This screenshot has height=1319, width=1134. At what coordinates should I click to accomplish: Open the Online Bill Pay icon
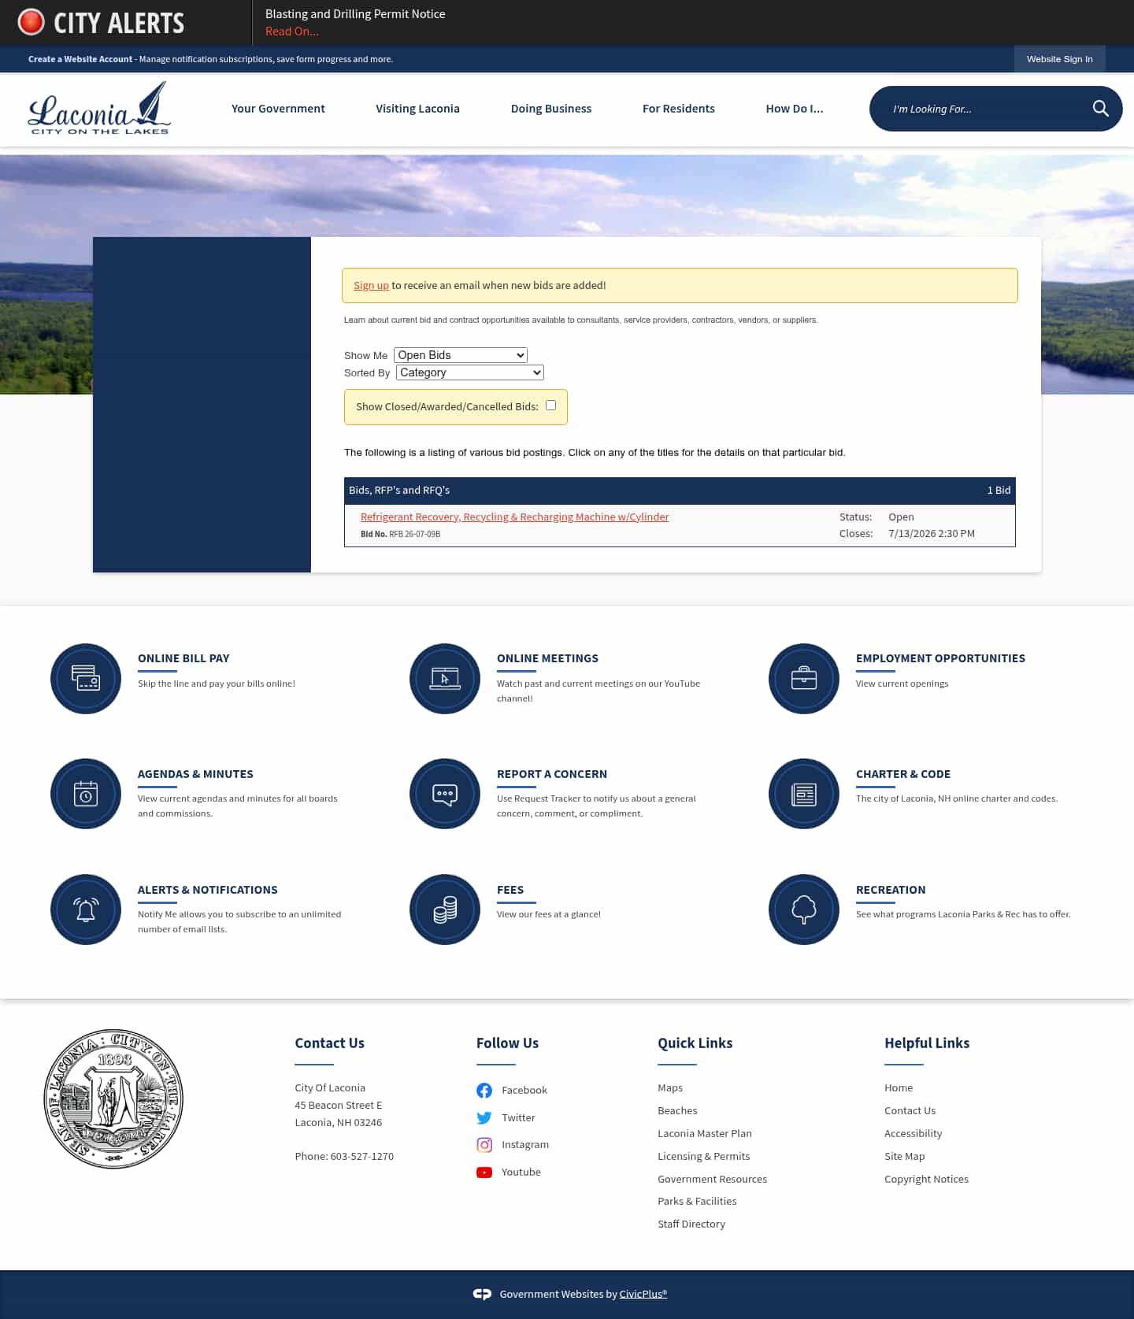(86, 679)
